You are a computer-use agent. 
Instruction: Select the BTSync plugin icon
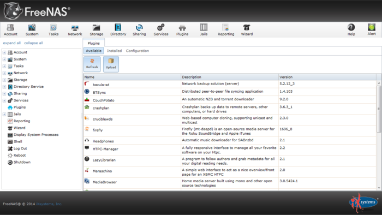87,92
